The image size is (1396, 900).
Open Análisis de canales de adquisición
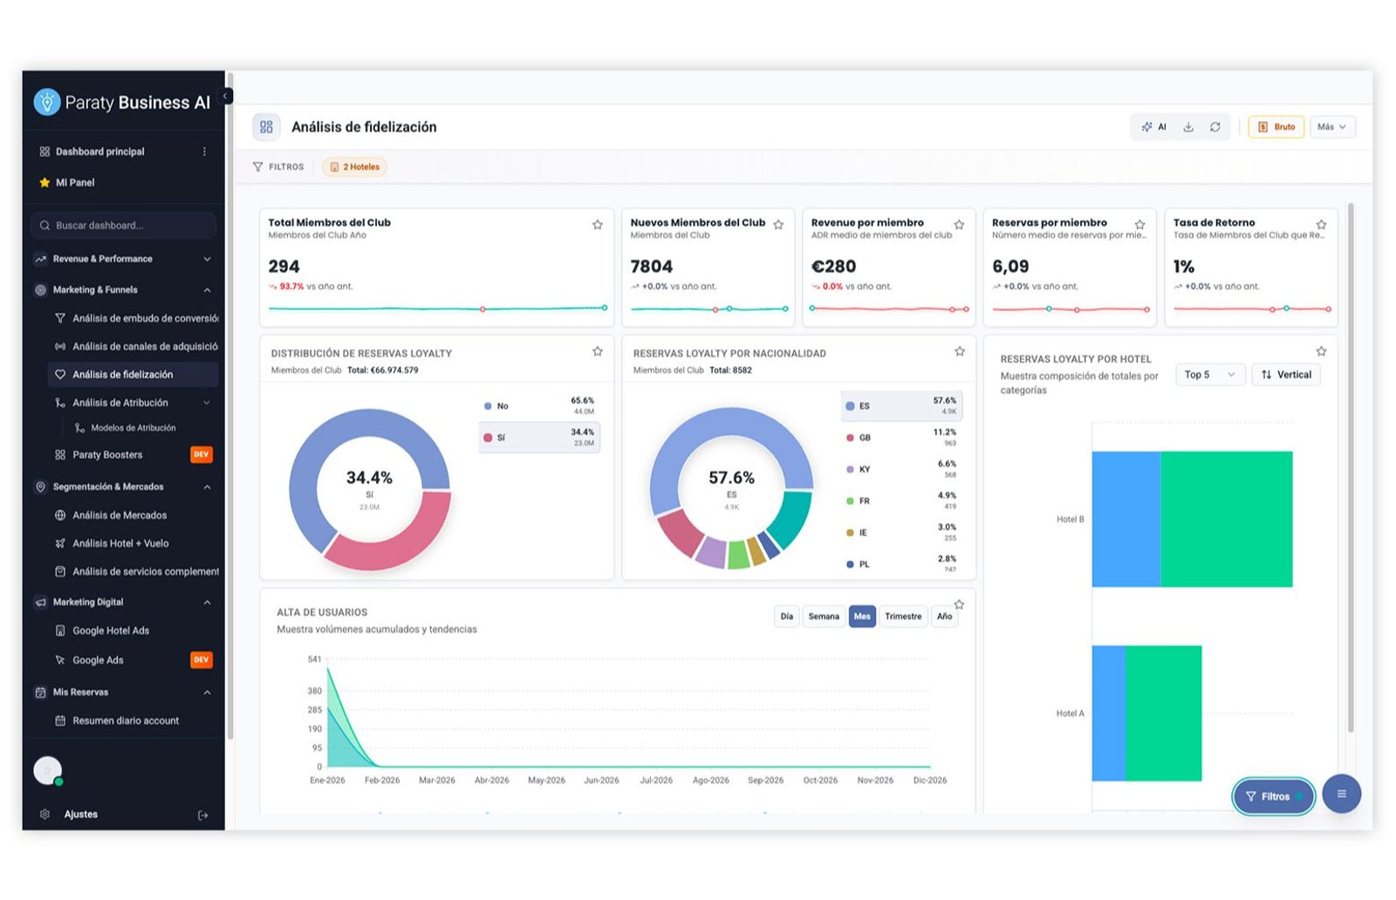coord(136,346)
